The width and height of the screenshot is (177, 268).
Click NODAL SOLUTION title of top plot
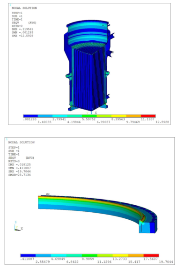24,8
